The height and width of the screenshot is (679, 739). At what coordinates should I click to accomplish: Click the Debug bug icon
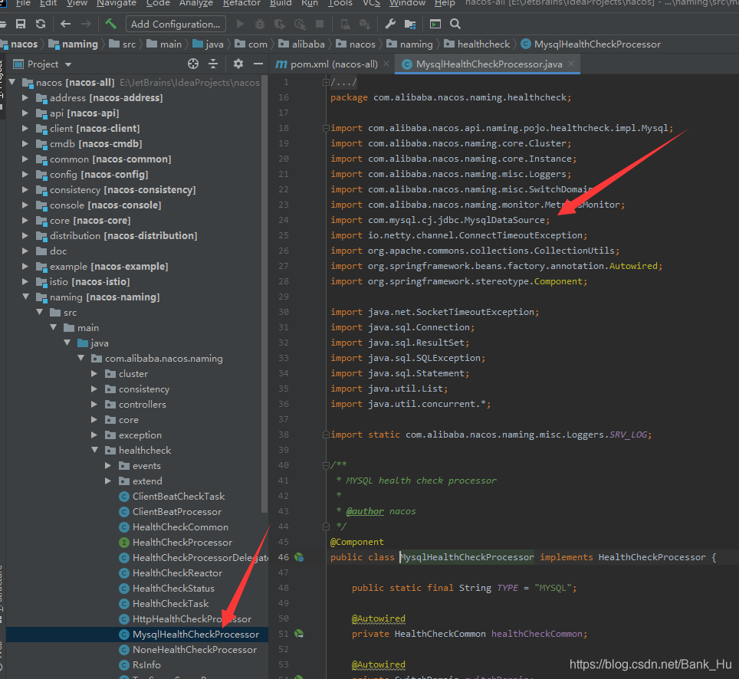(x=260, y=24)
